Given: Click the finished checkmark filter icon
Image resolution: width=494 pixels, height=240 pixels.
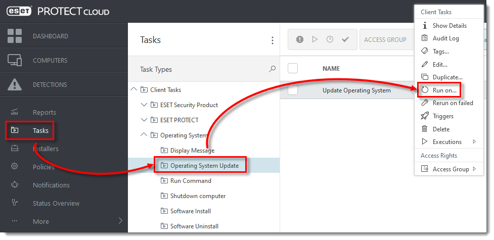Looking at the screenshot, I should tap(345, 39).
